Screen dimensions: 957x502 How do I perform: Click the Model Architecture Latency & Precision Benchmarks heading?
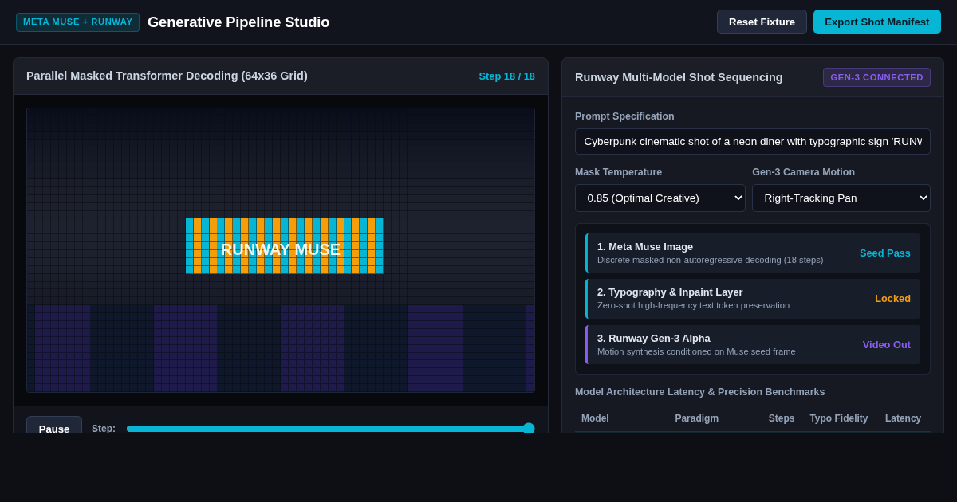[x=700, y=392]
